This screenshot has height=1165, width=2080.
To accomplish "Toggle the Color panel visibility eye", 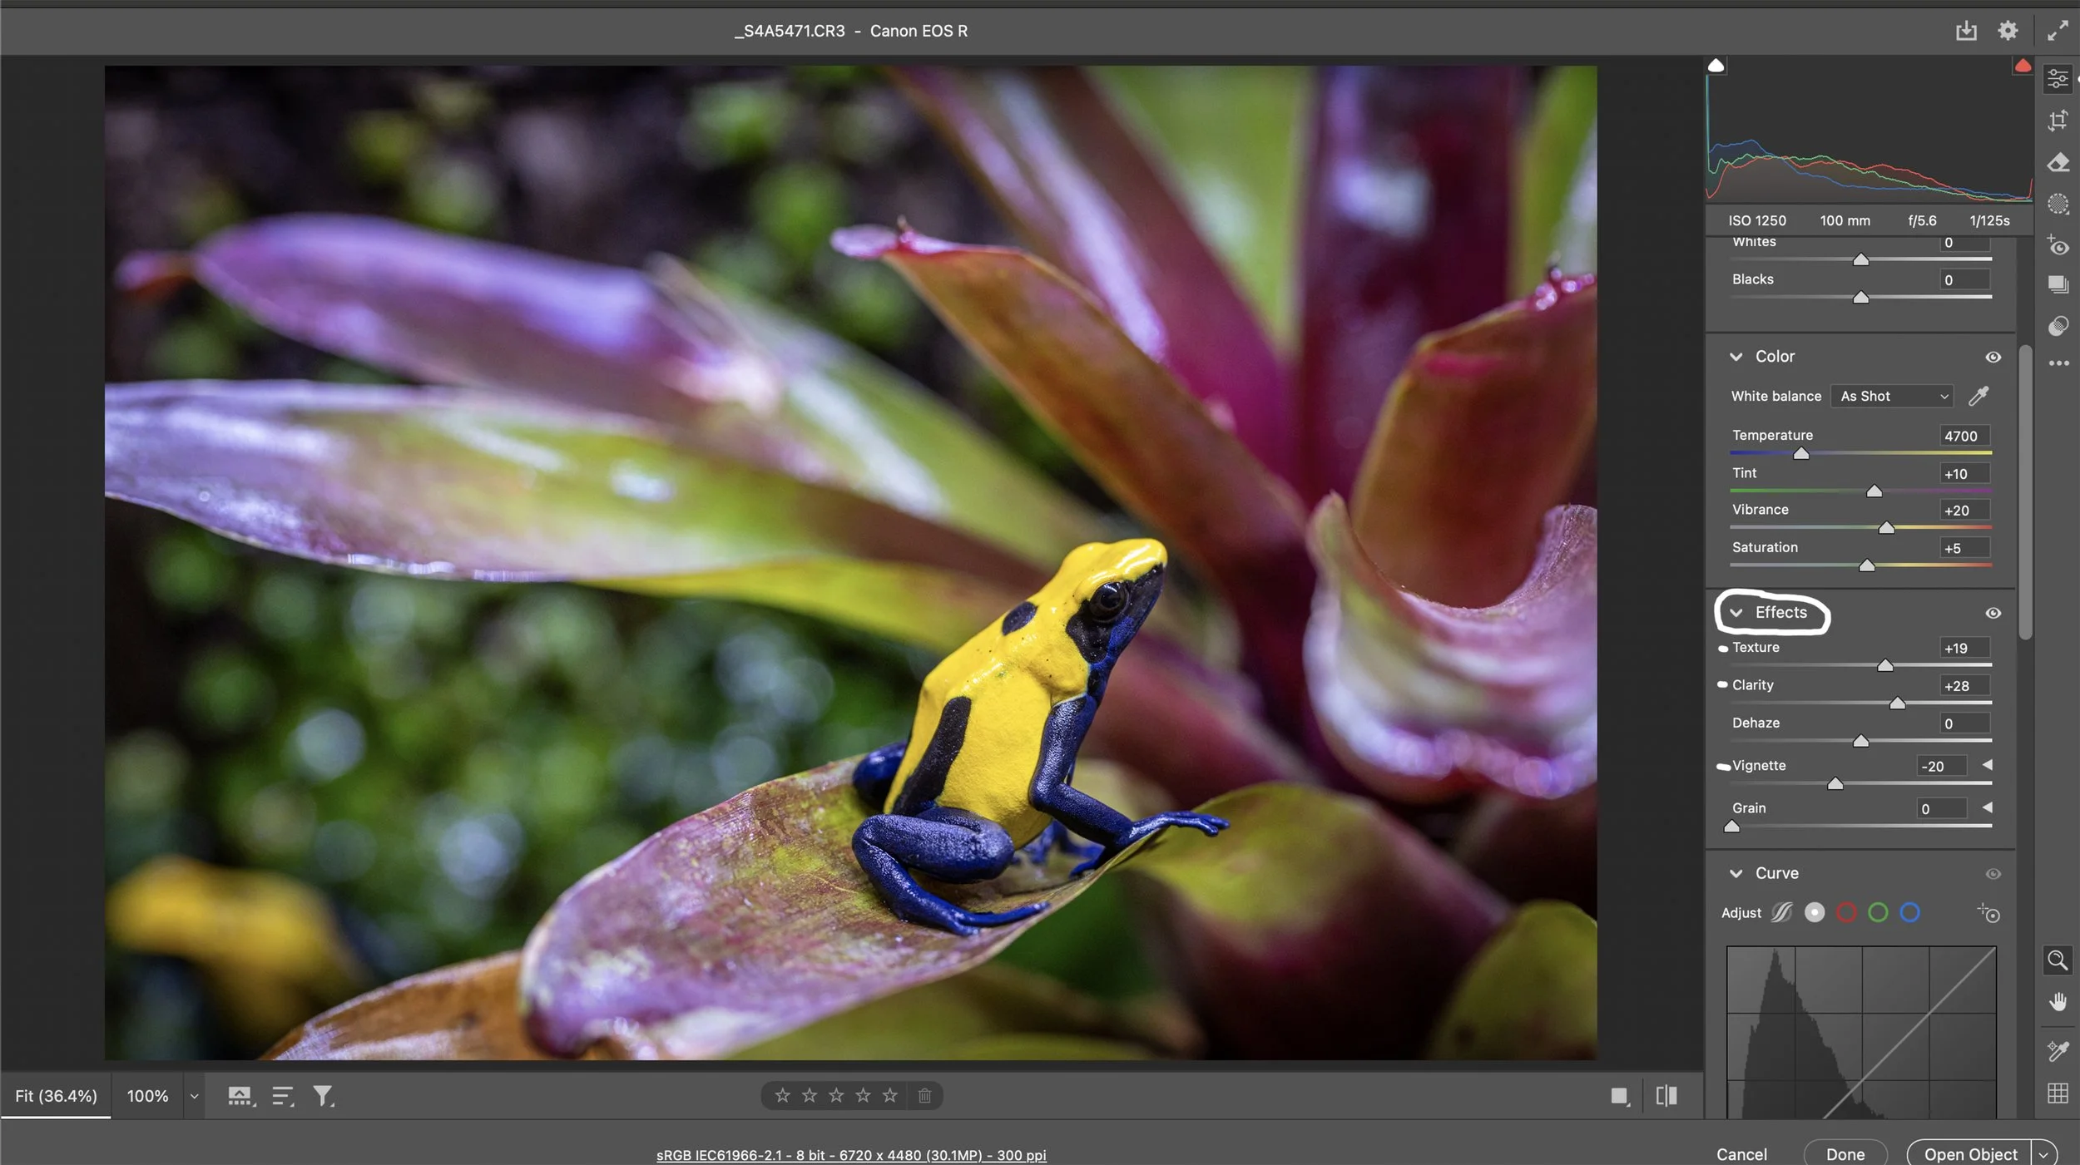I will [1993, 356].
